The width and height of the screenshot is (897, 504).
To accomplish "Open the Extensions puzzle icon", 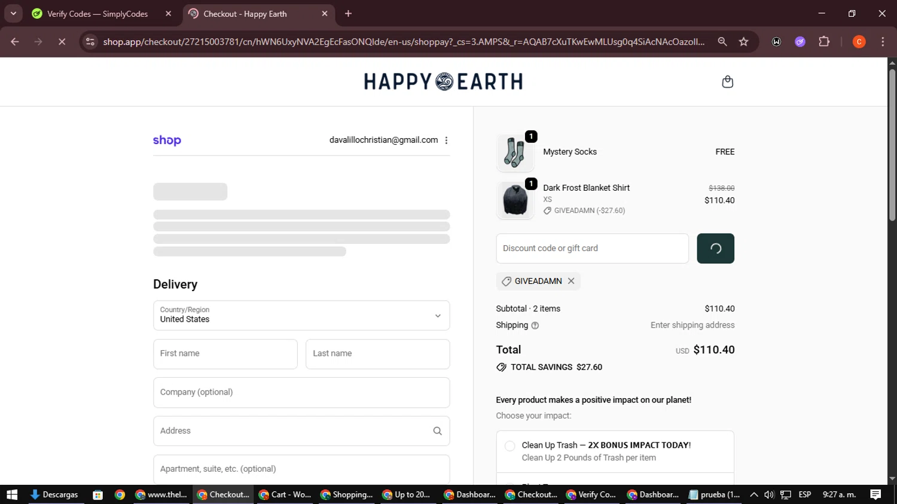I will 824,42.
